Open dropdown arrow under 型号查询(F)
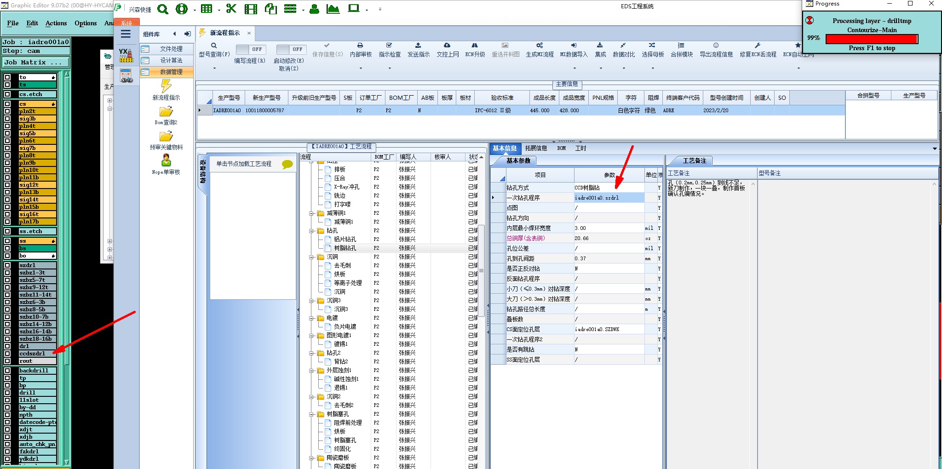This screenshot has width=942, height=469. point(214,69)
